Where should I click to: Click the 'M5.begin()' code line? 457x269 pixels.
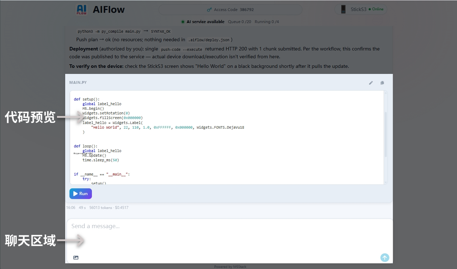click(x=93, y=108)
